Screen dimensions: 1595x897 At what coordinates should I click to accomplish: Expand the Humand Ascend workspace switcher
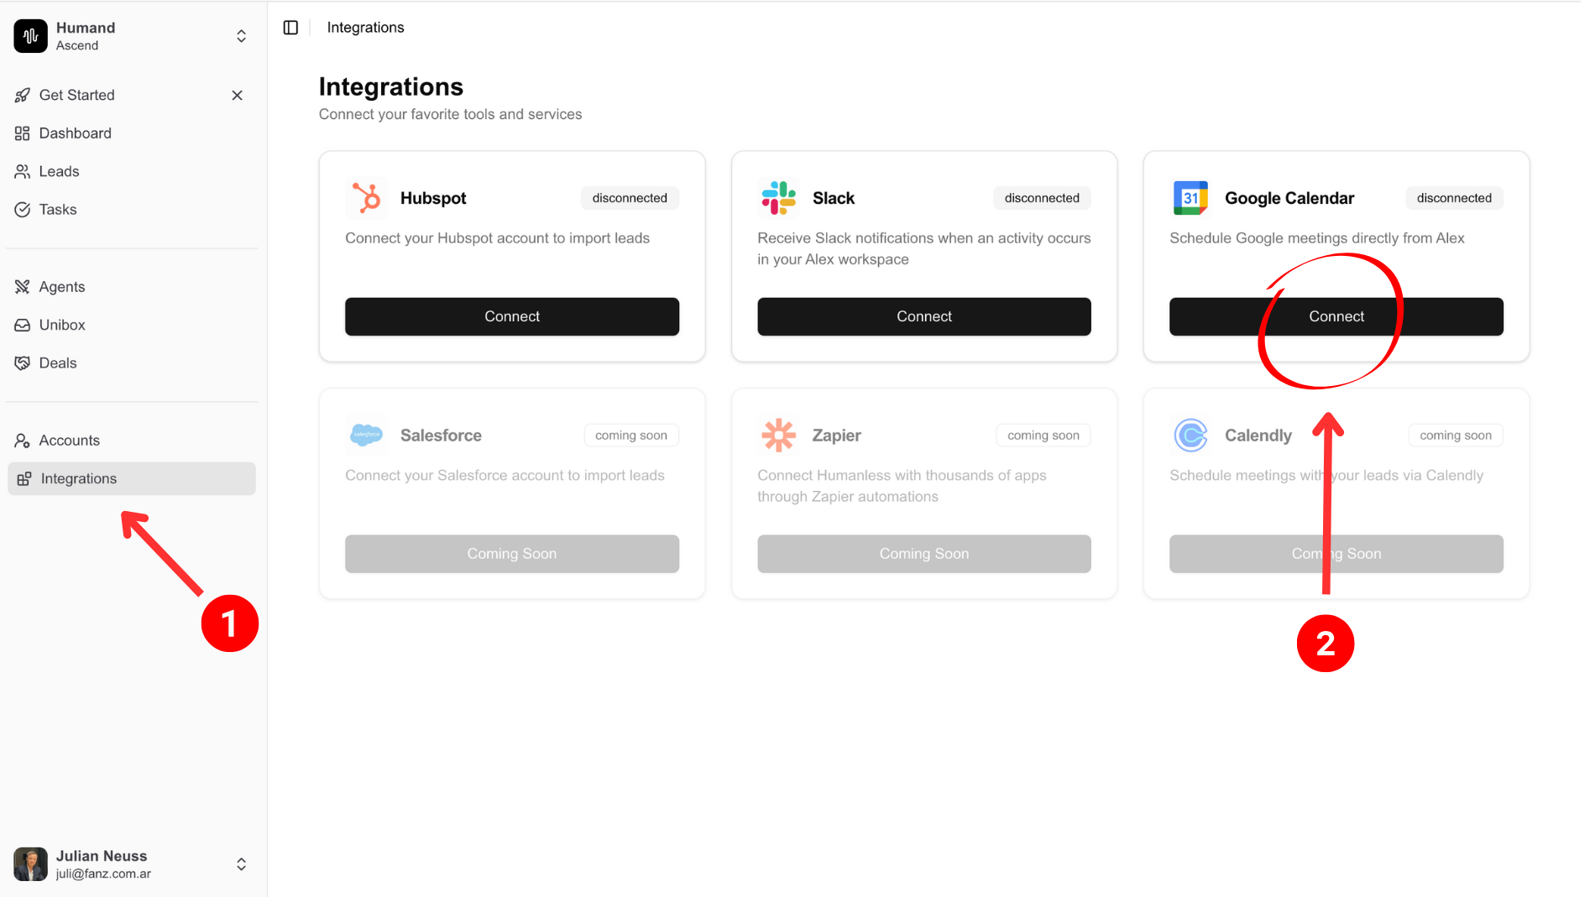click(241, 36)
